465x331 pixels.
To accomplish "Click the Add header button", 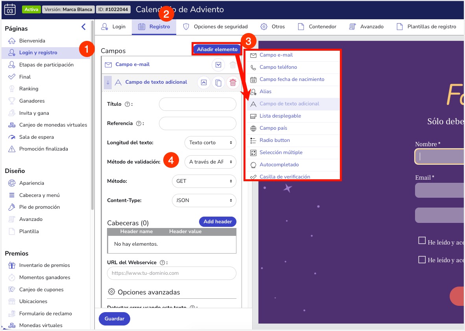I will 218,222.
